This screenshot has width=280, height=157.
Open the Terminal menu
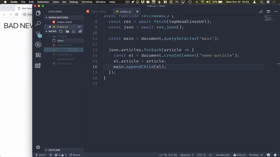pyautogui.click(x=87, y=2)
